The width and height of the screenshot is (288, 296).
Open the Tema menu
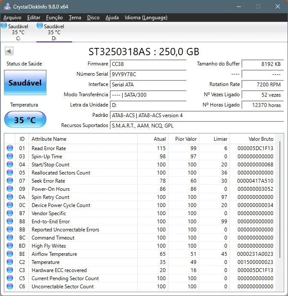coord(75,18)
